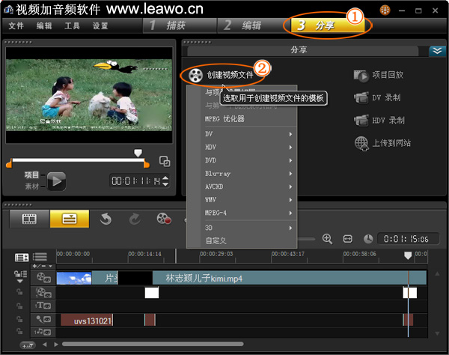The width and height of the screenshot is (449, 355).
Task: Click 创建视频文件 film reel button
Action: (221, 75)
